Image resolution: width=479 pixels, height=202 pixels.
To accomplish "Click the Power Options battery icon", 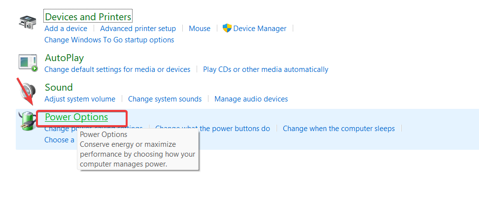I will [28, 121].
